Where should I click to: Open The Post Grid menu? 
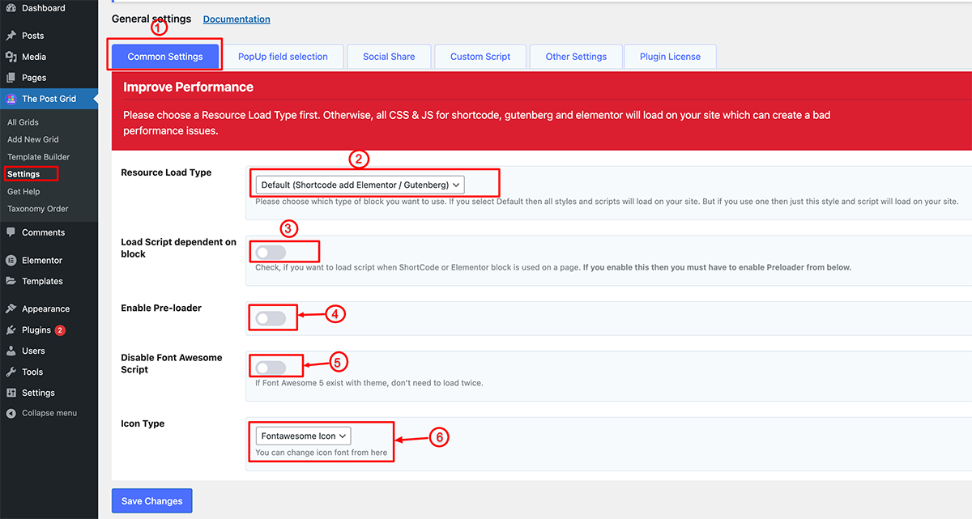click(x=49, y=99)
